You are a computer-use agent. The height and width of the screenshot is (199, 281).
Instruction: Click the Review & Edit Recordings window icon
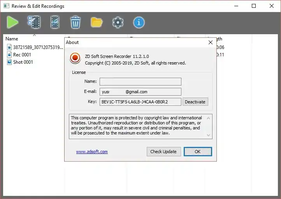(x=7, y=6)
